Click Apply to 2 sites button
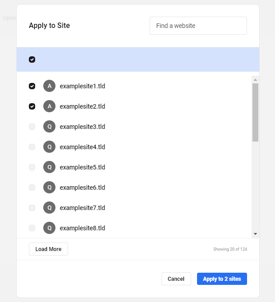The height and width of the screenshot is (302, 275). [222, 279]
